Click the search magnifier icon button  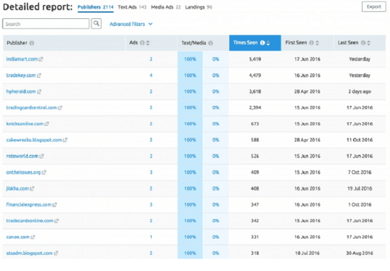point(96,24)
